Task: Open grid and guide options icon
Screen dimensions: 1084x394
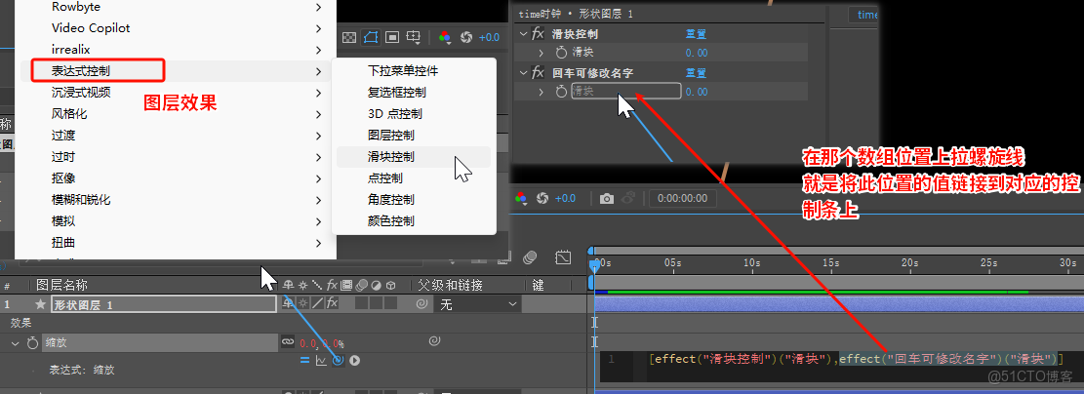Action: click(x=414, y=37)
